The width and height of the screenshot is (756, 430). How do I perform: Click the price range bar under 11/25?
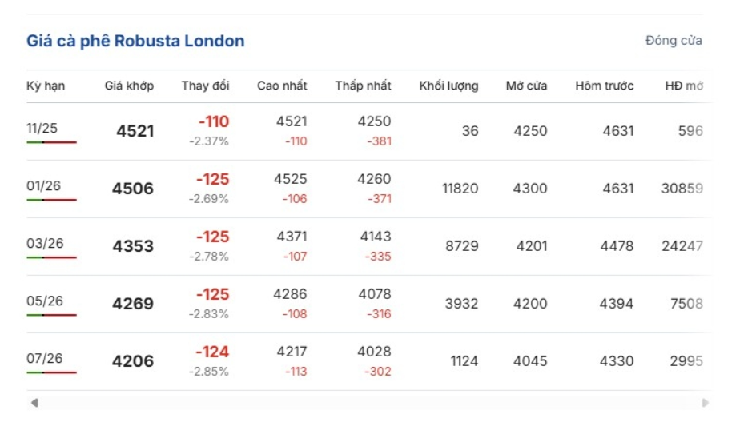(x=51, y=142)
